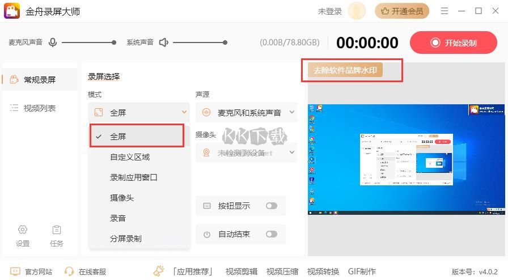Viewport: 508px width, 280px height.
Task: Click the (0.00B/78.80GB) storage text
Action: tap(290, 43)
